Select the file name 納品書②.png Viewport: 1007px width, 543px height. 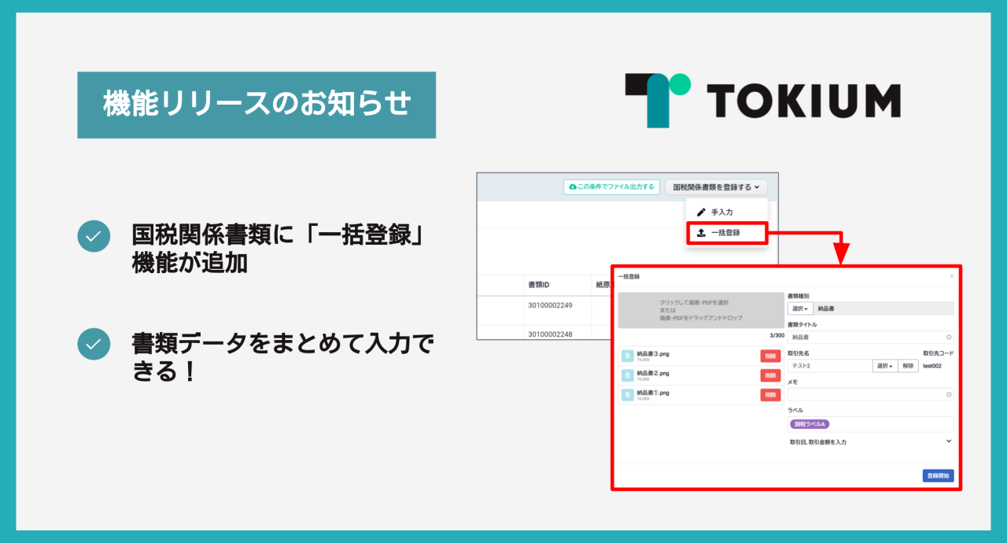pyautogui.click(x=653, y=373)
